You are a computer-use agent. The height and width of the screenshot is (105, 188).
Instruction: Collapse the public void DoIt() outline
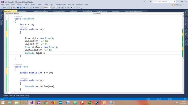tap(8, 80)
